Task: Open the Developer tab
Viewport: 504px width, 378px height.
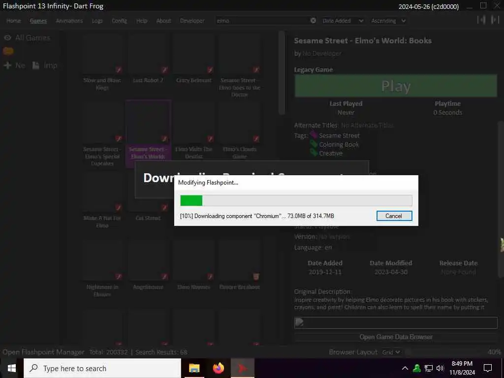Action: tap(192, 21)
